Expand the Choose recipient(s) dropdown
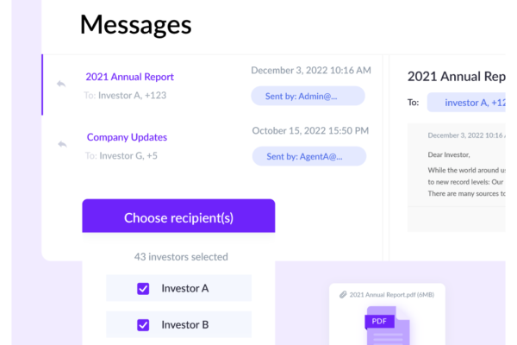This screenshot has width=517, height=345. point(178,216)
